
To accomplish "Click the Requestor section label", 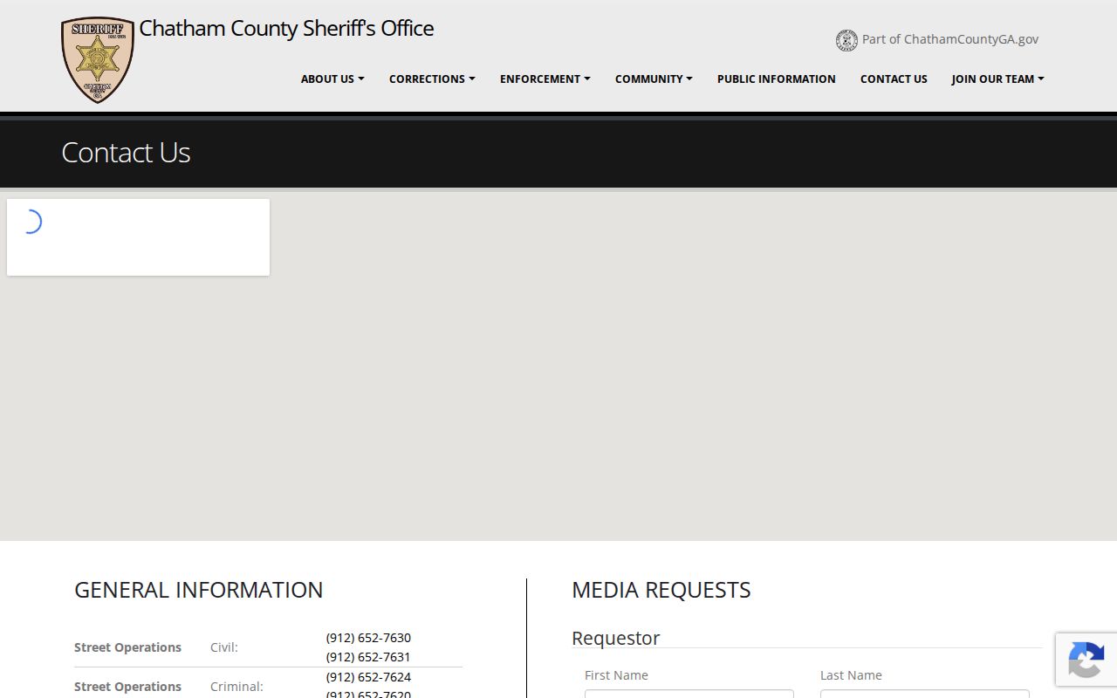I will [616, 638].
